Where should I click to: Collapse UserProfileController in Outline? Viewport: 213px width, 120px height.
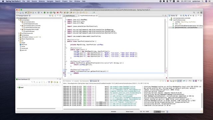(x=170, y=20)
